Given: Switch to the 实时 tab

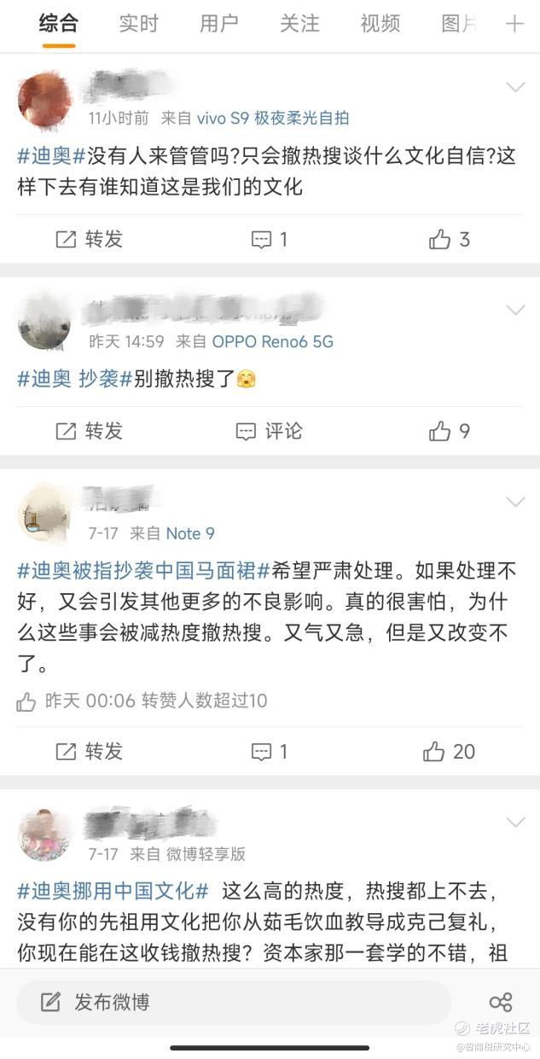Looking at the screenshot, I should click(x=138, y=24).
